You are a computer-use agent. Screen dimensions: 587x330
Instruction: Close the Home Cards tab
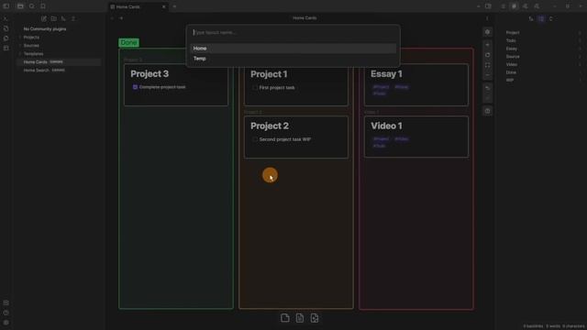pos(163,6)
